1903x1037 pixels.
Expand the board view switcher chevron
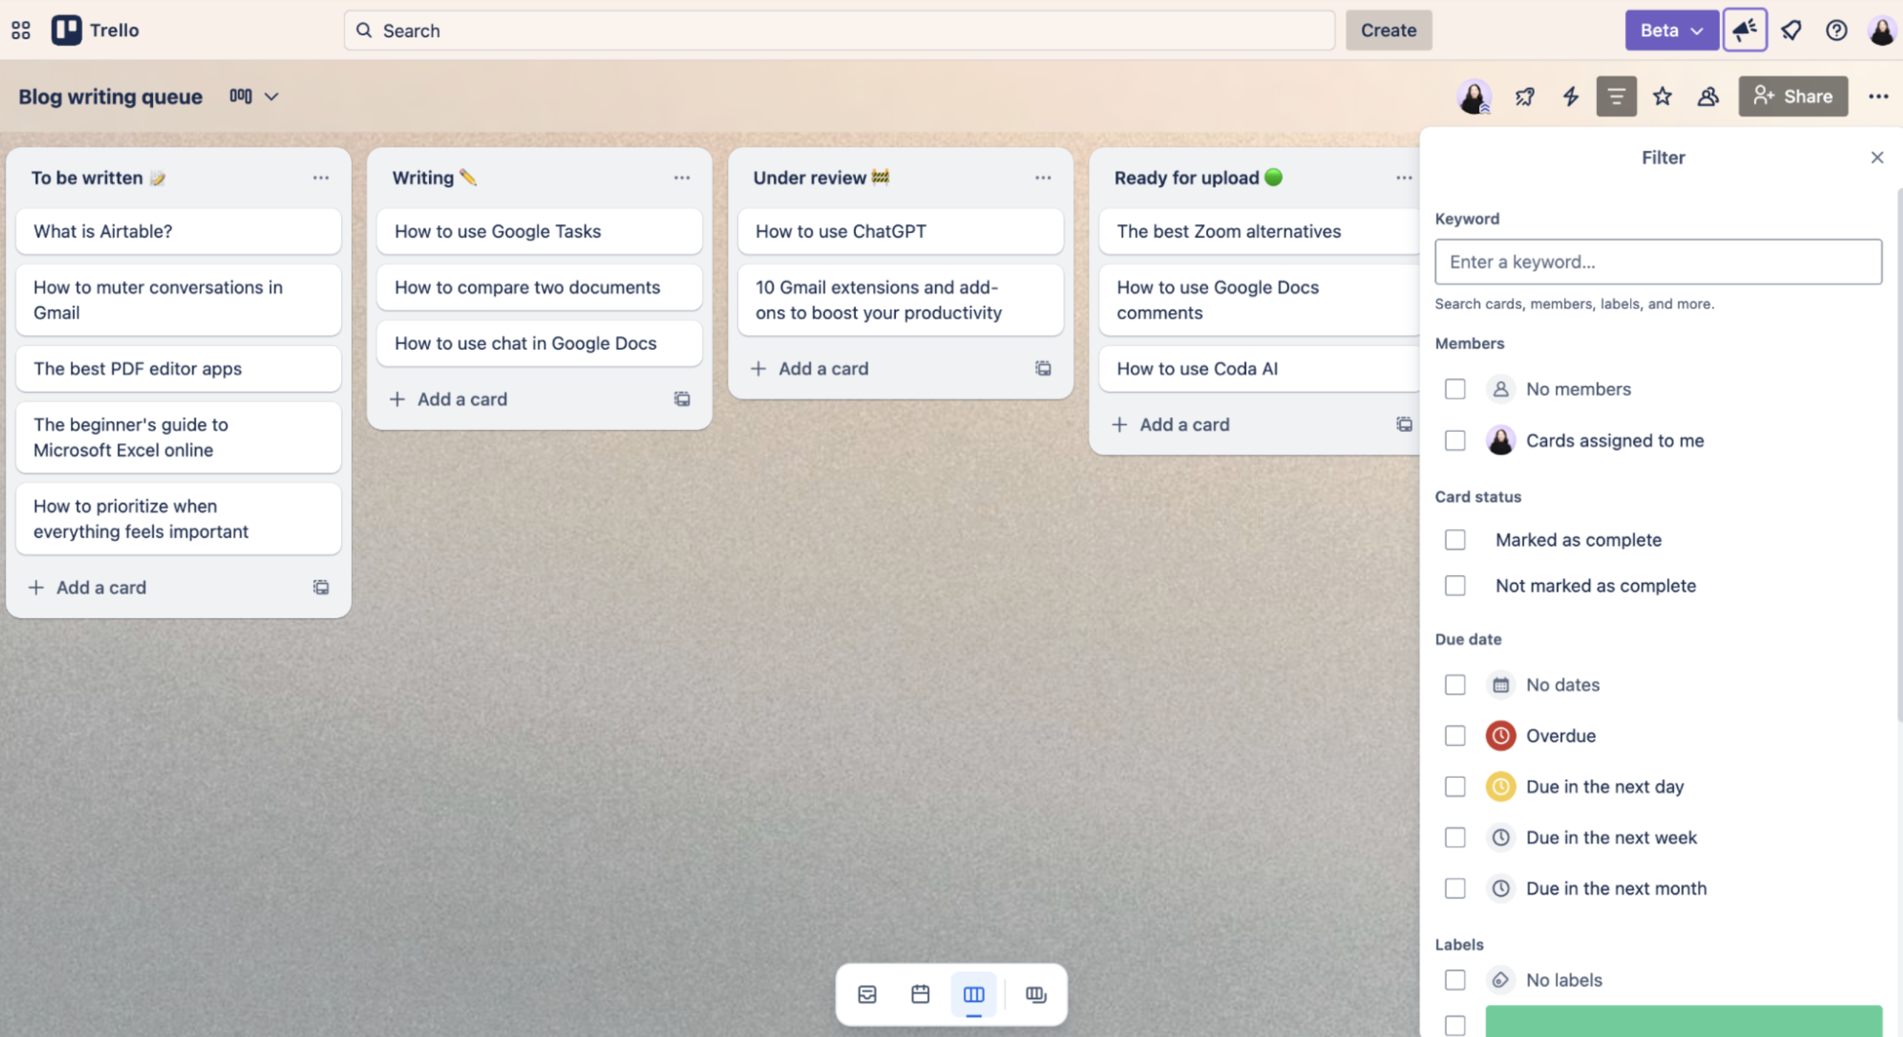click(x=271, y=96)
